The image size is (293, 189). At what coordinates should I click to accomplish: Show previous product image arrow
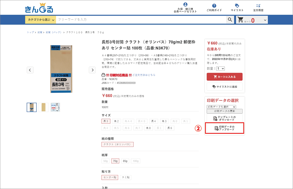click(x=30, y=70)
